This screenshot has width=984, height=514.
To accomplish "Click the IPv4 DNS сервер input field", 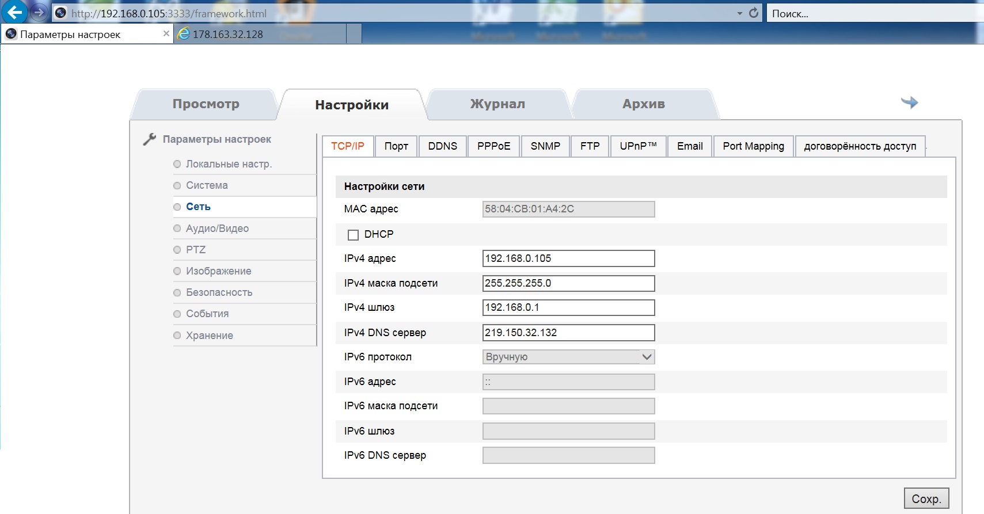I will click(568, 333).
